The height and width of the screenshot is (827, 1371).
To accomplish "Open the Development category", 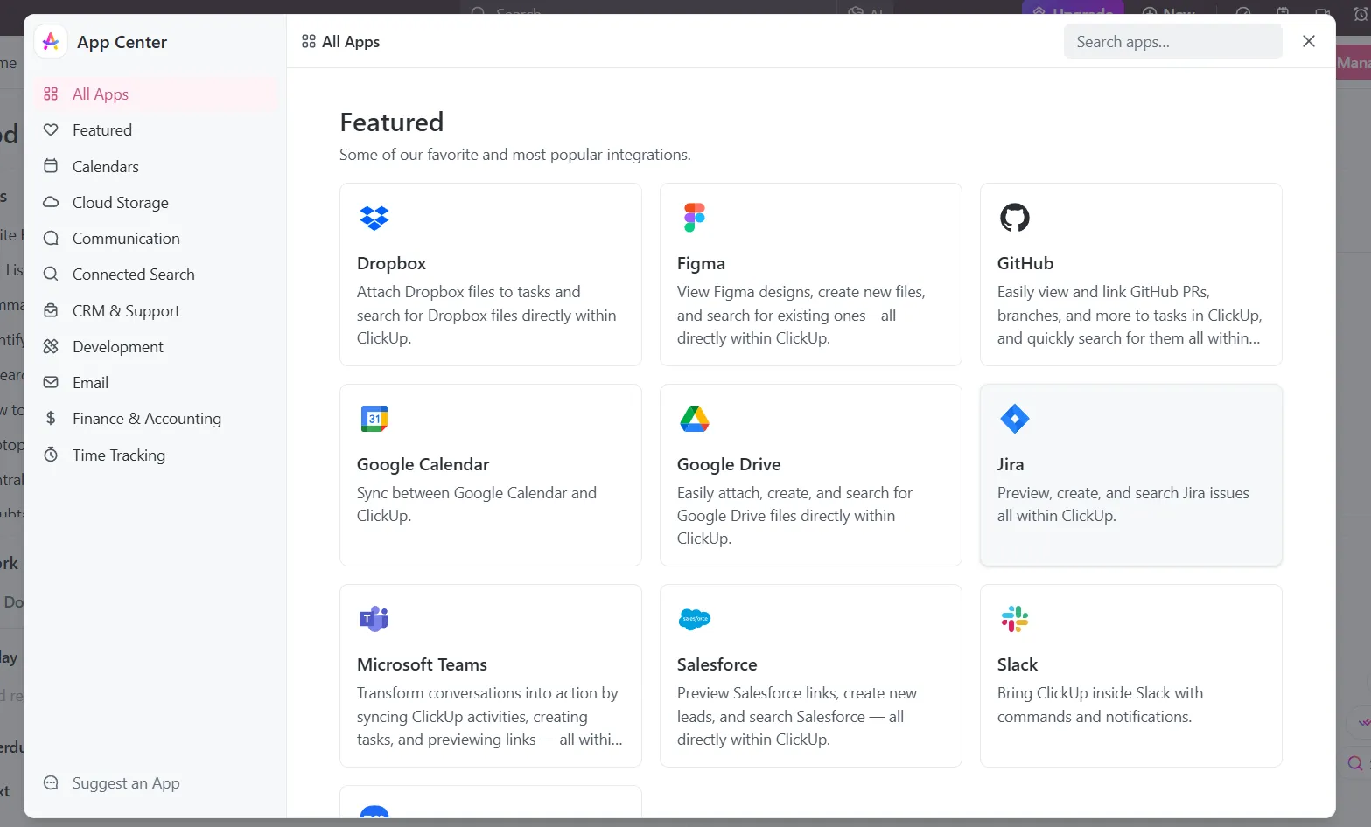I will coord(156,346).
